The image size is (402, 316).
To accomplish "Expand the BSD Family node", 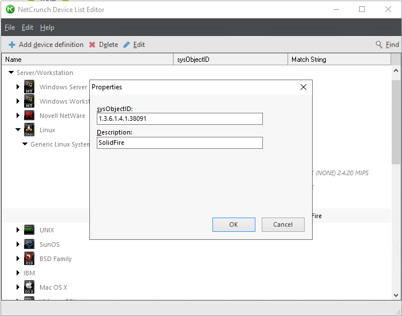I will [x=18, y=258].
